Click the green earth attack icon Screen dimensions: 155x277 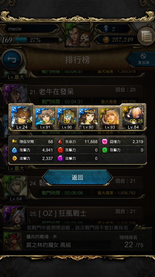[105, 150]
